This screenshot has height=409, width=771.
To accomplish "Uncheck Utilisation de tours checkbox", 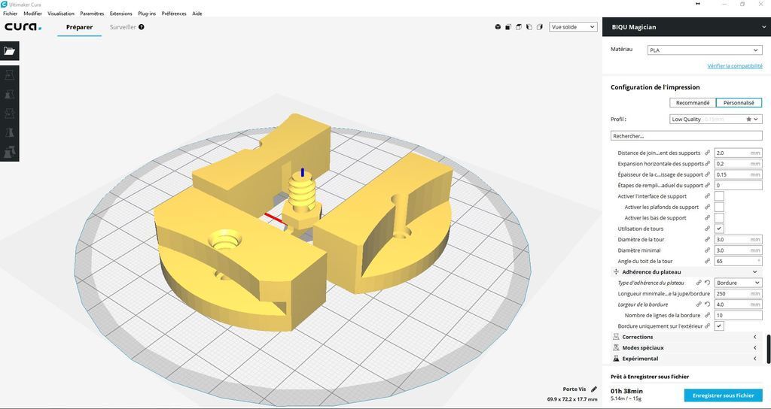I will (x=719, y=229).
